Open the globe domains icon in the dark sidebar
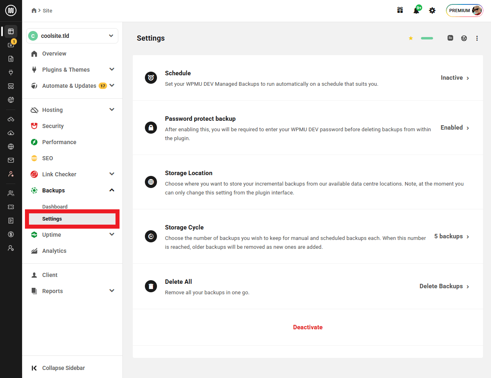Image resolution: width=491 pixels, height=378 pixels. [x=11, y=147]
